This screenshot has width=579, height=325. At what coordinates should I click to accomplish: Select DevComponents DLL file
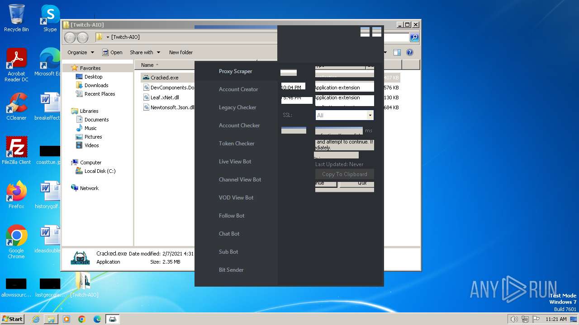[169, 88]
